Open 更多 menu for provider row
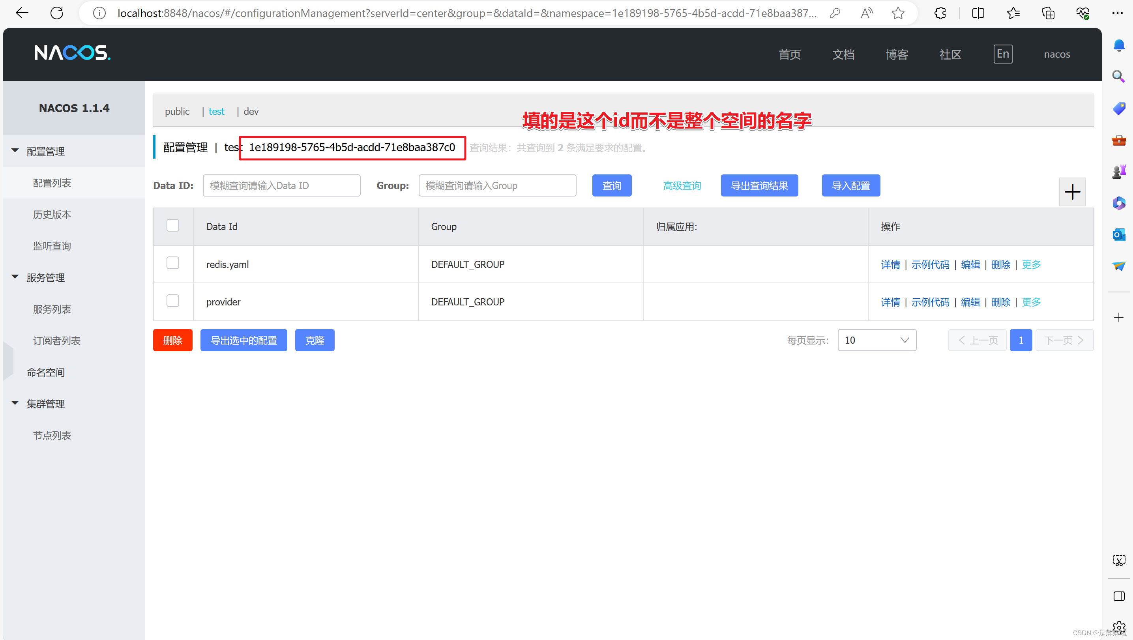Screen dimensions: 1133x640 point(1031,302)
